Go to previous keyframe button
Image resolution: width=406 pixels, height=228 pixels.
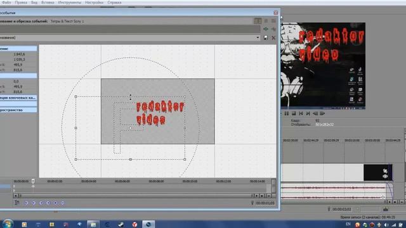point(34,203)
